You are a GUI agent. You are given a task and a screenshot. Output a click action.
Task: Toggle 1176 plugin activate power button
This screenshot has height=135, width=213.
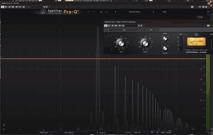106,25
